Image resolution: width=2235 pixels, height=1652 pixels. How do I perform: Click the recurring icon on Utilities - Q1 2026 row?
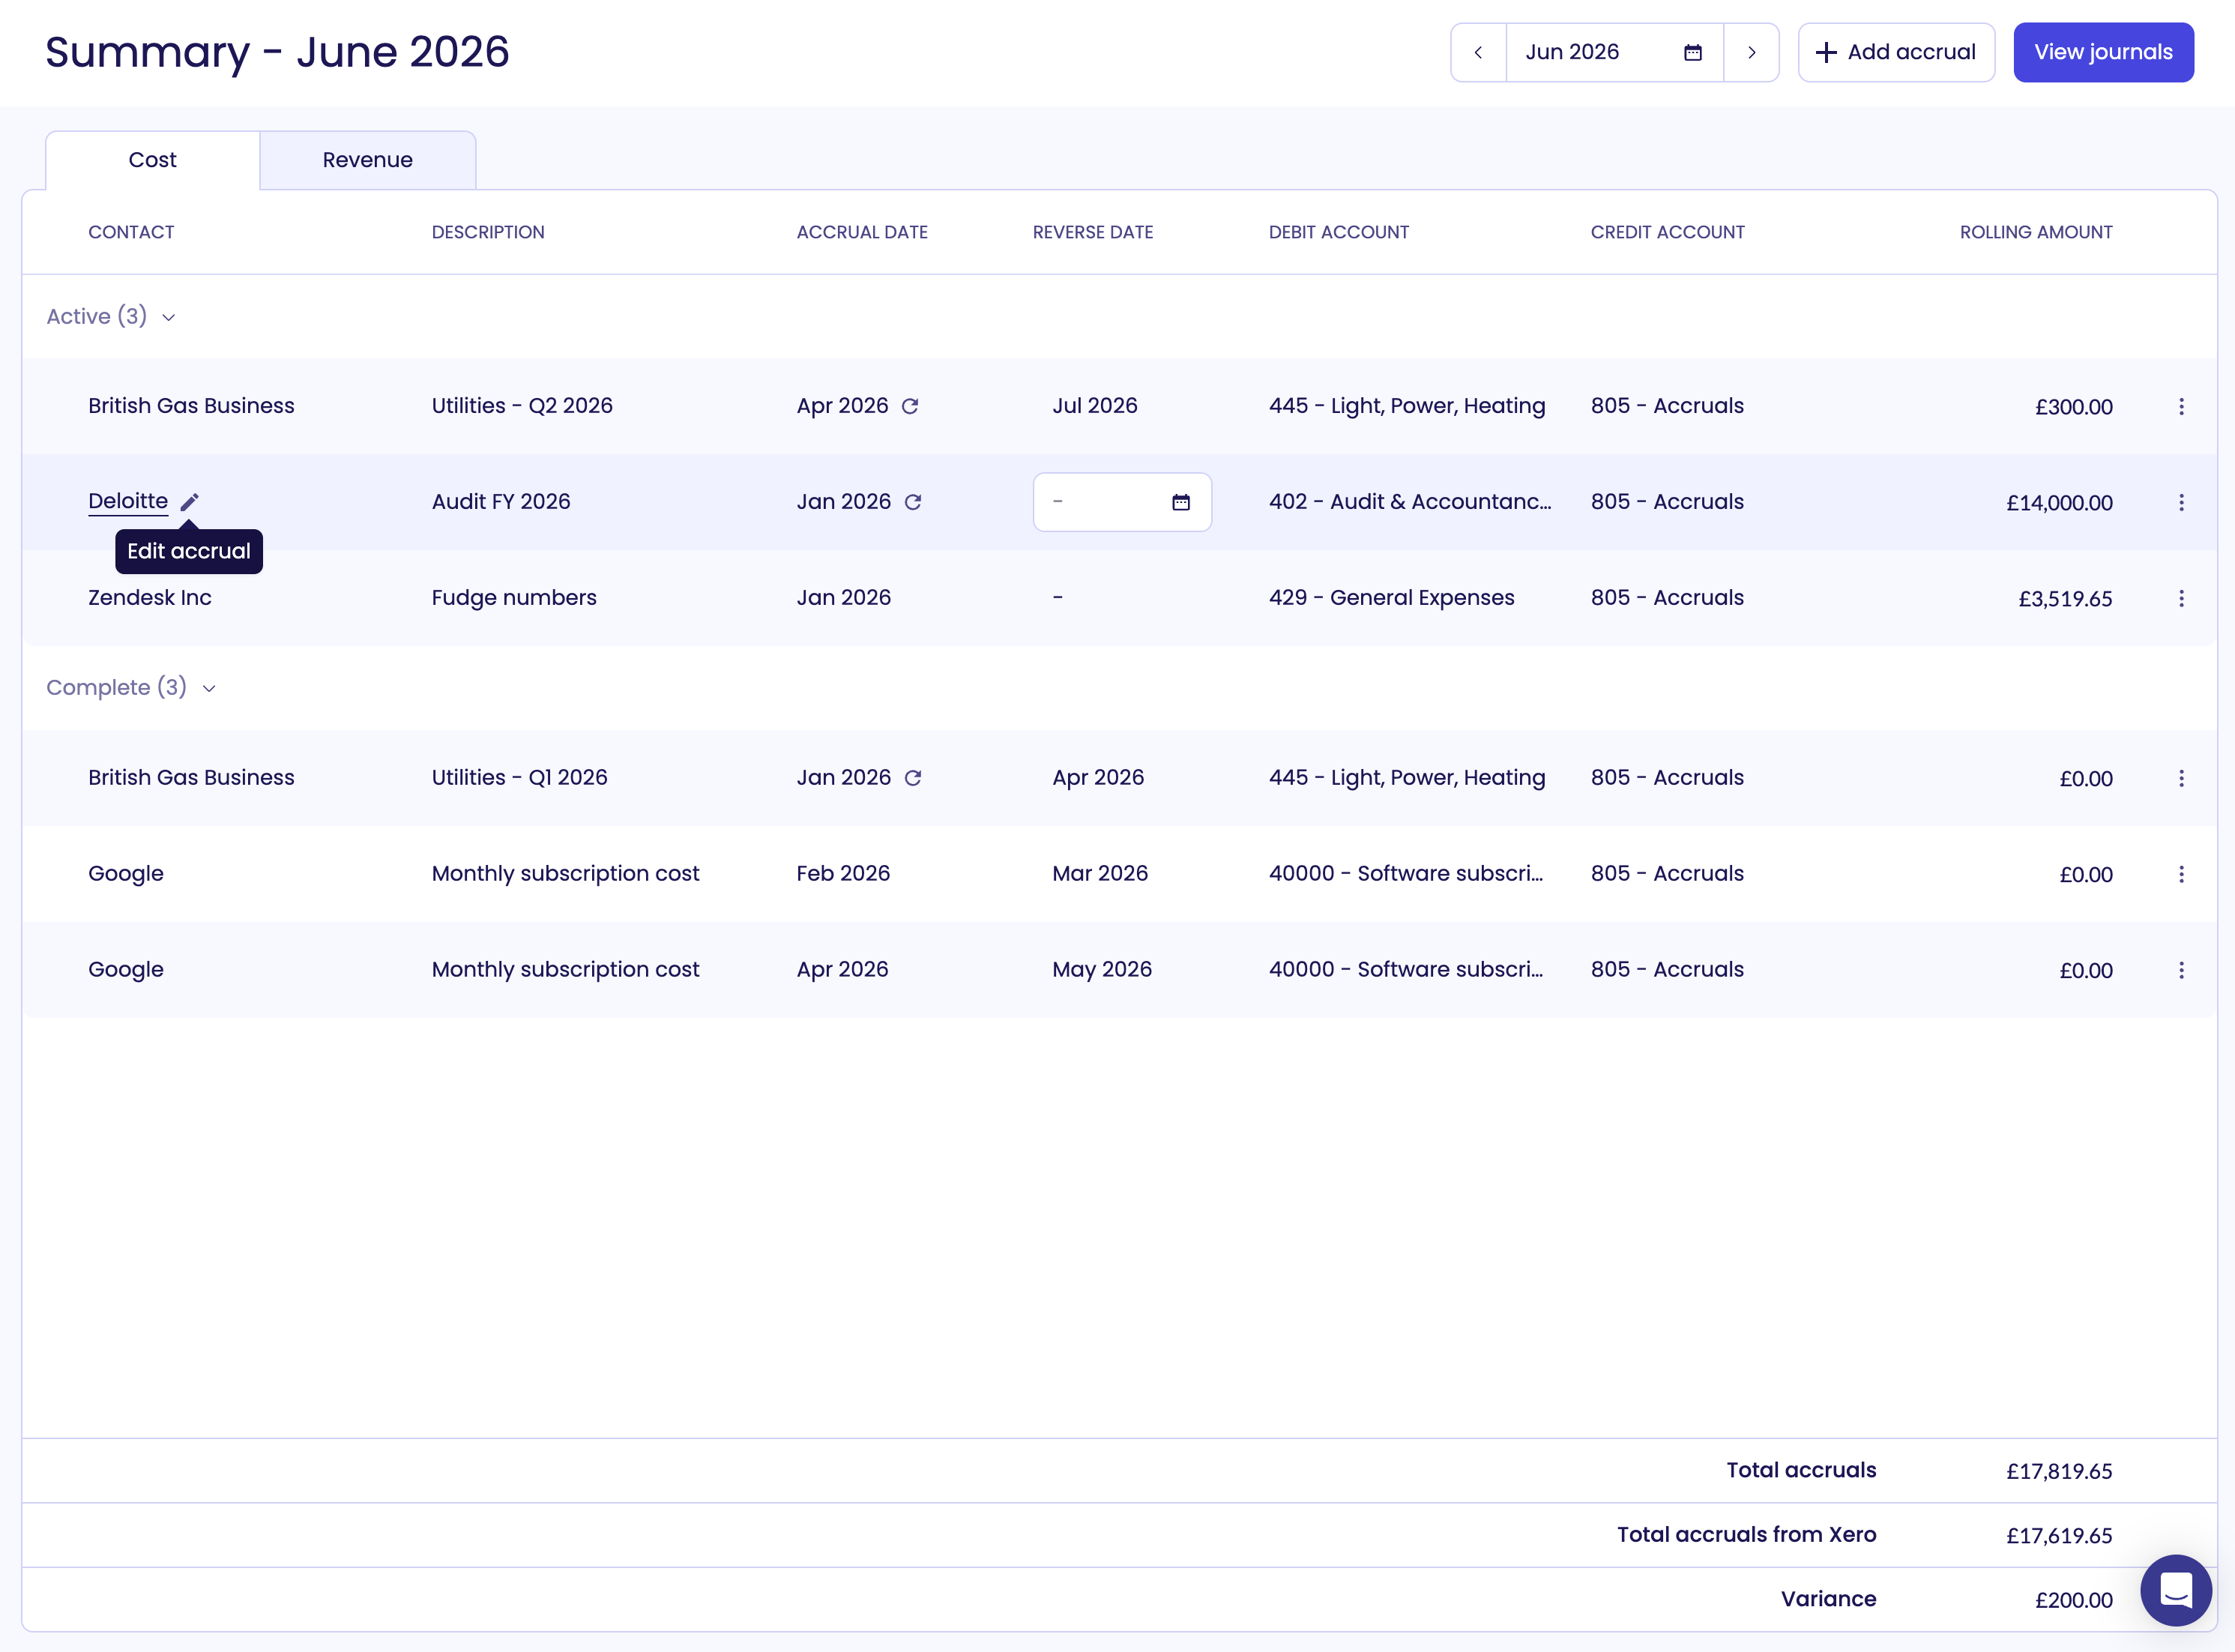pos(913,778)
